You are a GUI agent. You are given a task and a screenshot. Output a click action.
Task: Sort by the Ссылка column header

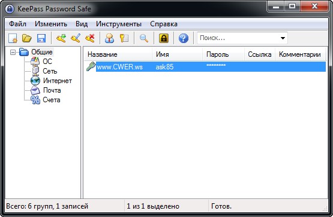click(x=260, y=54)
